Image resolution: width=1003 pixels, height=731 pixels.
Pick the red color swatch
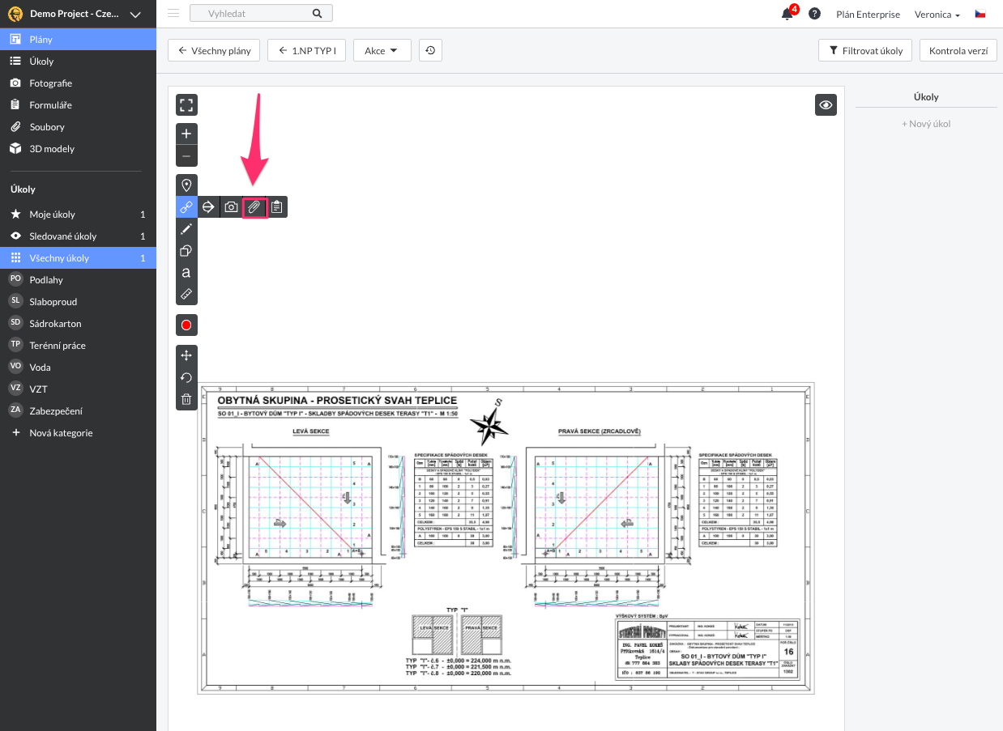click(x=186, y=325)
